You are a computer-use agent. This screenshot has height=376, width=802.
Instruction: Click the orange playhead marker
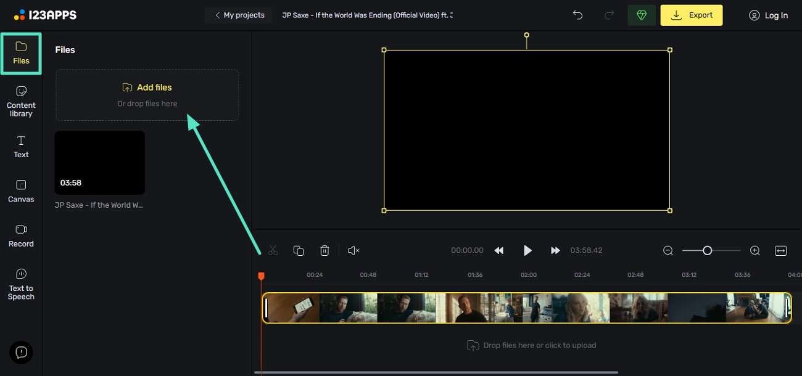[261, 276]
